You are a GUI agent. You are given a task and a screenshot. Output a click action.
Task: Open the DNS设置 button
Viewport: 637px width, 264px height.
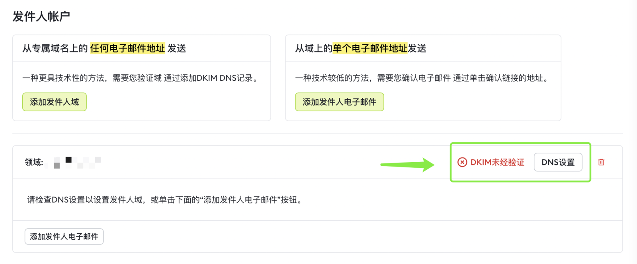click(x=558, y=162)
